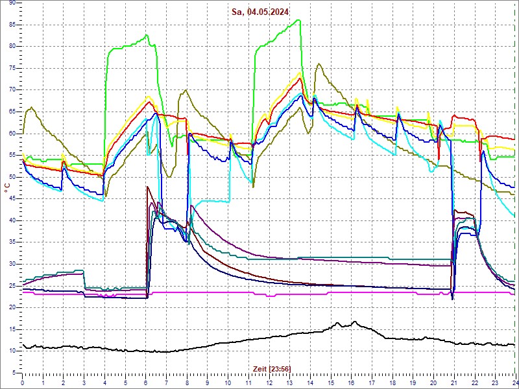This screenshot has width=519, height=389.
Task: Select the 40 label on temperature axis
Action: [x=12, y=220]
